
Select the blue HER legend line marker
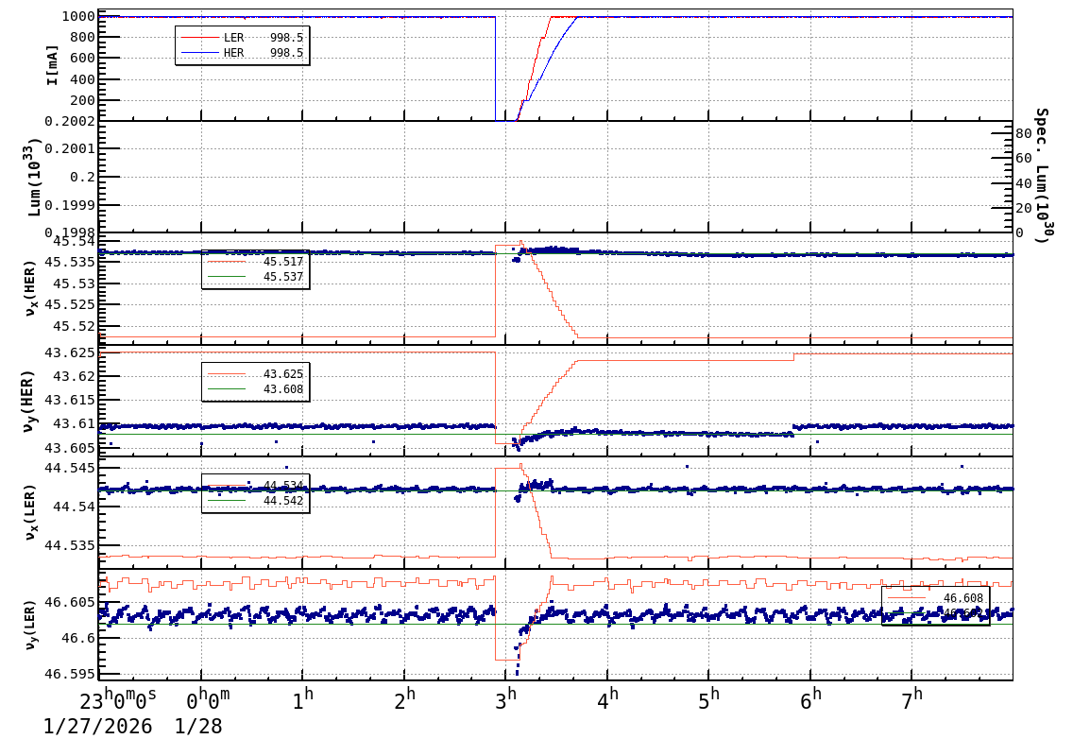coord(200,52)
